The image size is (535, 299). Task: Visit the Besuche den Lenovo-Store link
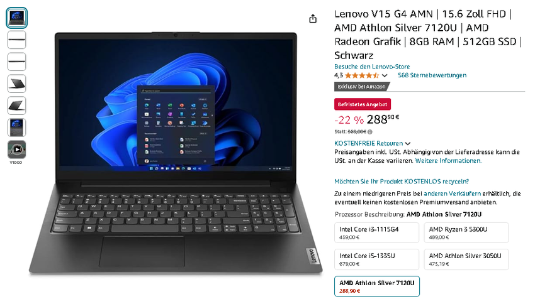(372, 67)
